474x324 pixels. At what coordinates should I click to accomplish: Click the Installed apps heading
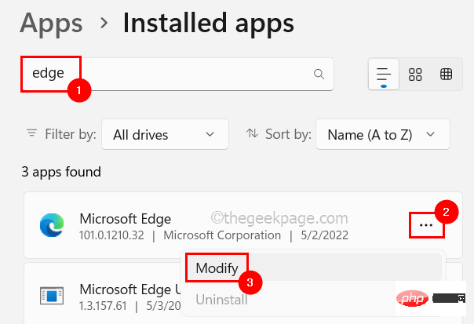coord(209,24)
